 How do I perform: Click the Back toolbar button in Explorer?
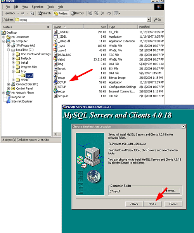point(10,13)
